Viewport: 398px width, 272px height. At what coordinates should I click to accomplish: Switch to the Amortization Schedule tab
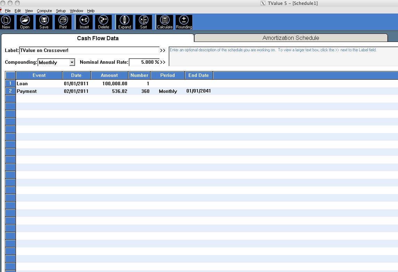click(x=291, y=38)
